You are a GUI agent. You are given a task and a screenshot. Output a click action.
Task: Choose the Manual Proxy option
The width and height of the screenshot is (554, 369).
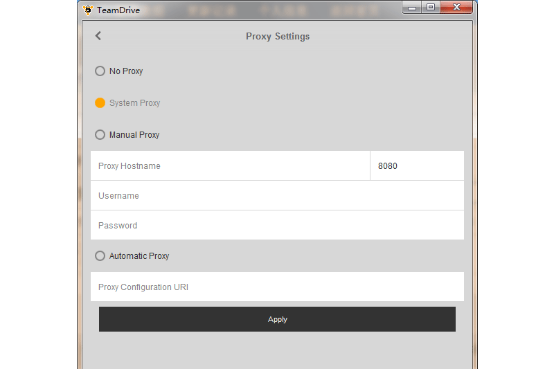tap(100, 134)
